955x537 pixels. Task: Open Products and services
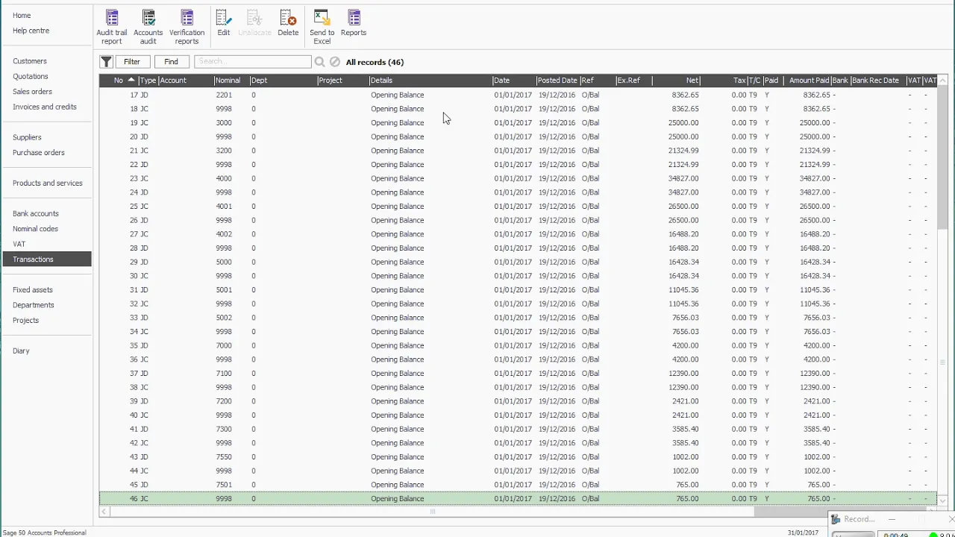(47, 183)
